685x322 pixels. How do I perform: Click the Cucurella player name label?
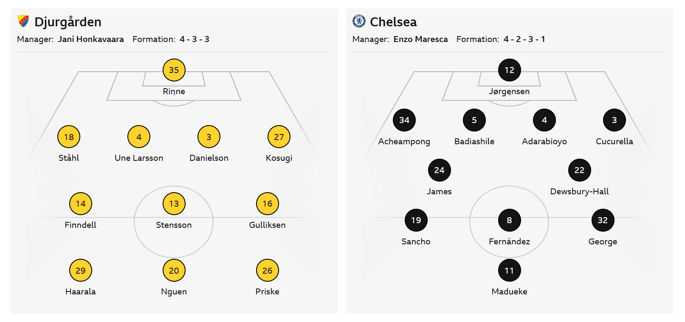pos(614,141)
